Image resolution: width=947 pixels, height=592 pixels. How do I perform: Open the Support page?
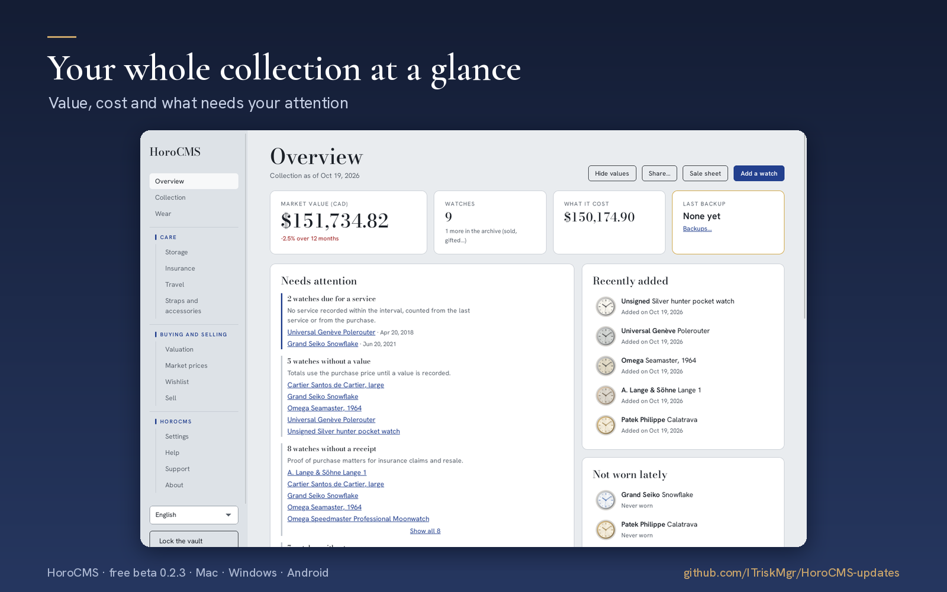coord(178,469)
